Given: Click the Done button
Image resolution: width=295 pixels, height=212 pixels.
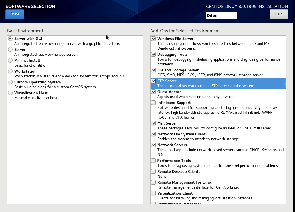Looking at the screenshot, I should pyautogui.click(x=15, y=14).
